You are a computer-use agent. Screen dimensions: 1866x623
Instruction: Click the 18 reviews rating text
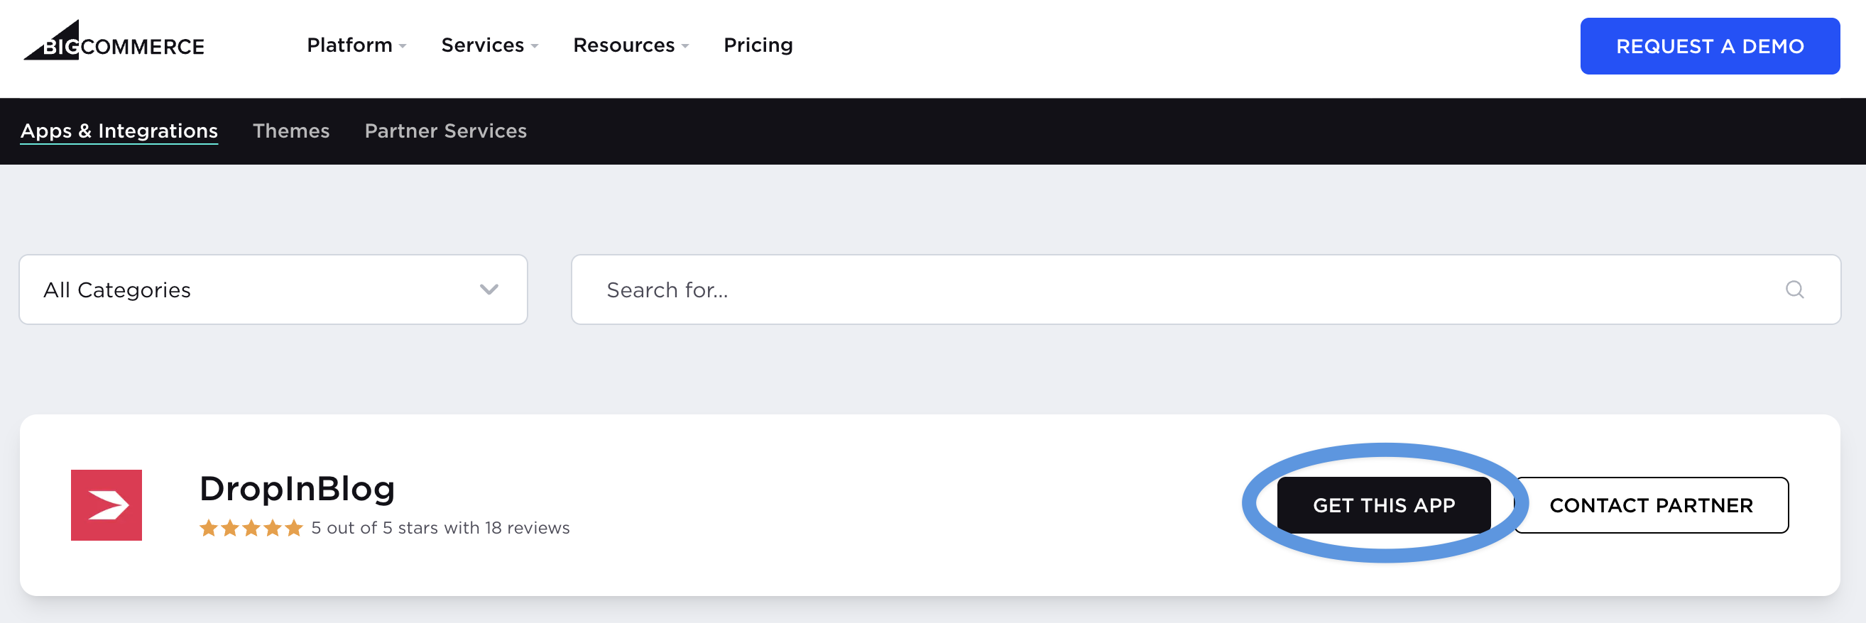tap(440, 528)
